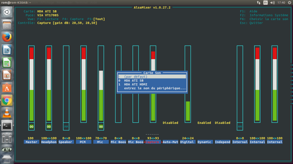The height and width of the screenshot is (164, 293).
Task: Launch Google Chrome from the dock
Action: click(7, 100)
